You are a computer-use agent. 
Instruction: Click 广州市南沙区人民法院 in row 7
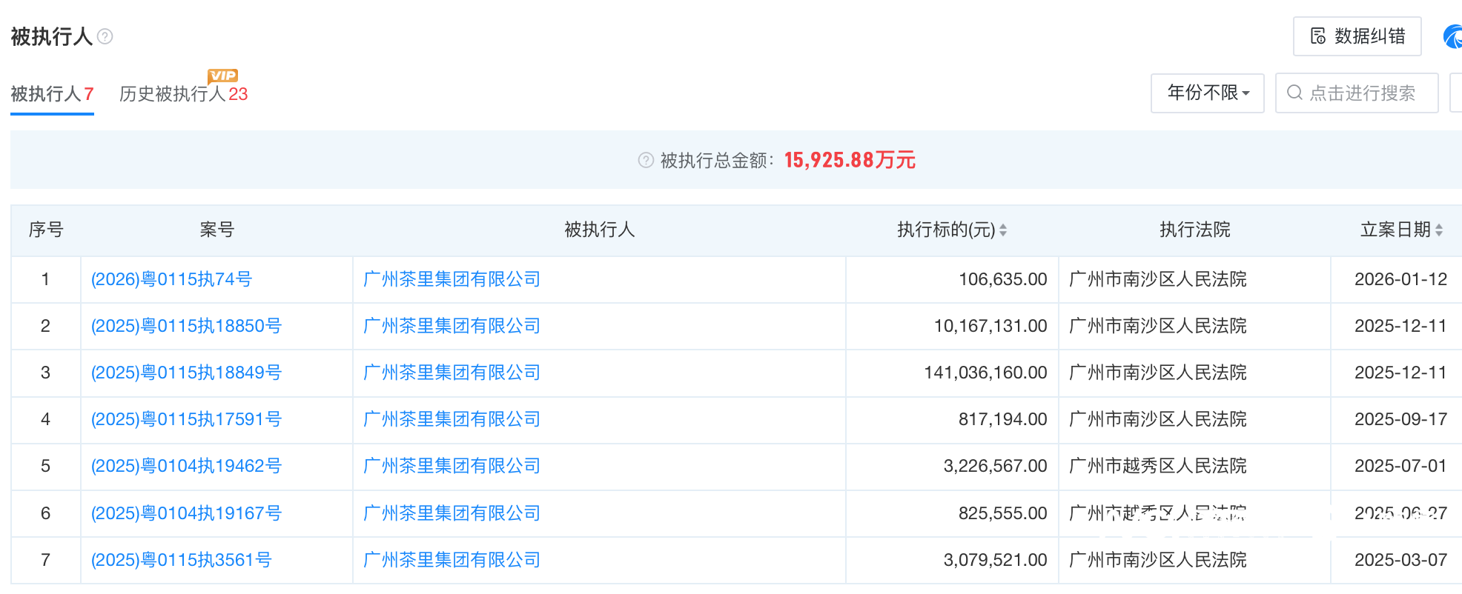tap(1158, 560)
